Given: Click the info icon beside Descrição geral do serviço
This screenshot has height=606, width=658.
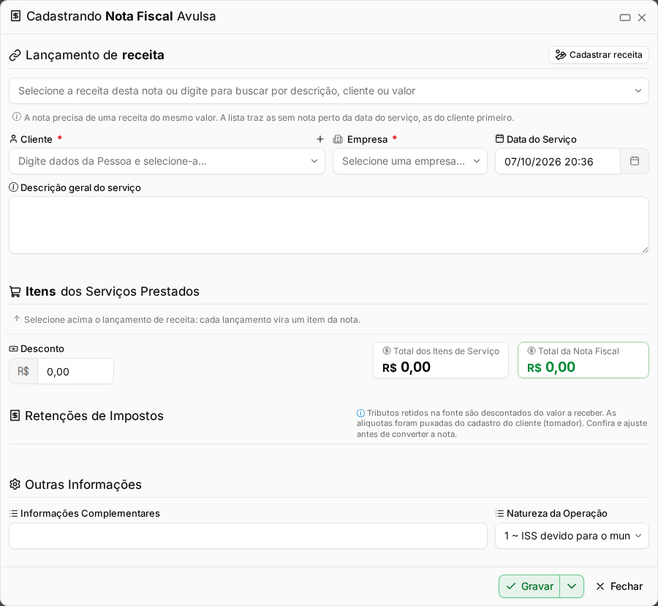Looking at the screenshot, I should click(13, 187).
